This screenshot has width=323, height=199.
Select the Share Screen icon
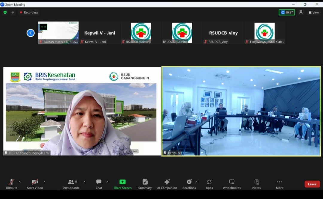click(x=122, y=183)
